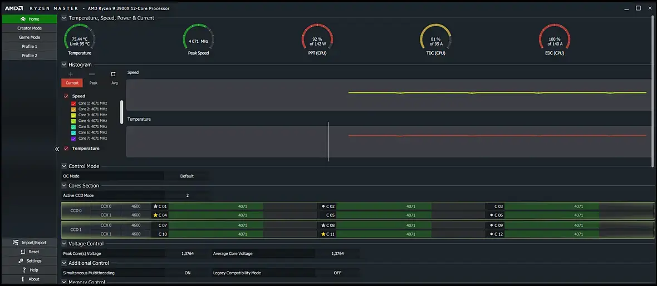Click the C 03 core speed bar
Viewport: 657px width, 286px height.
[578, 206]
